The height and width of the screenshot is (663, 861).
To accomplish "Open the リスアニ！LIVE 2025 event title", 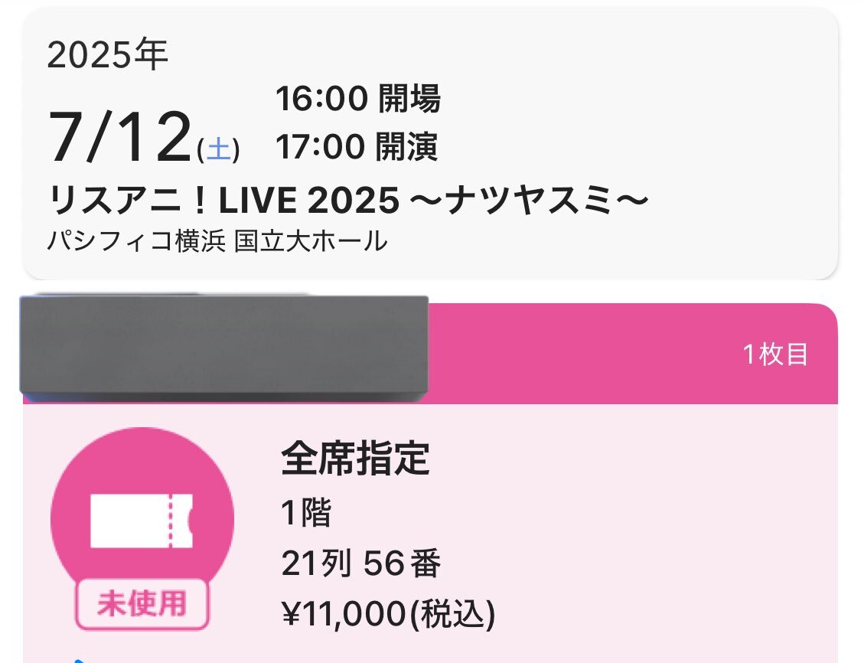I will [349, 200].
